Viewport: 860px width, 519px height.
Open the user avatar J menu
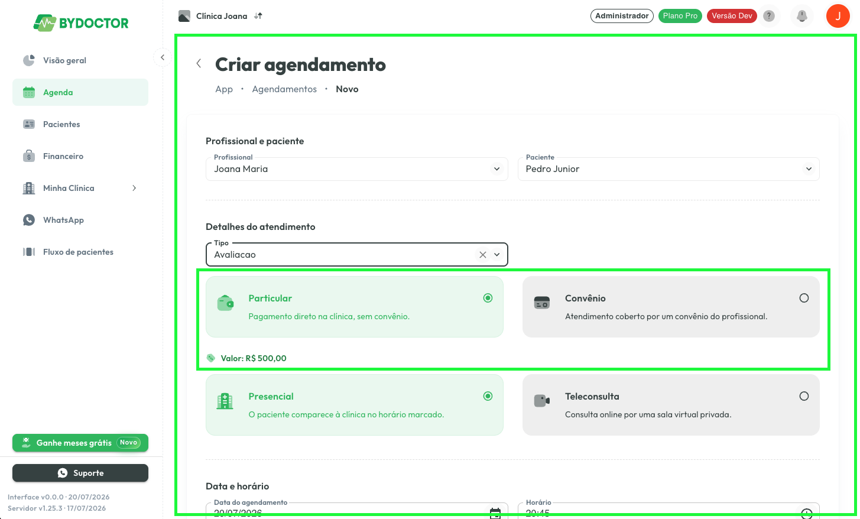[838, 16]
